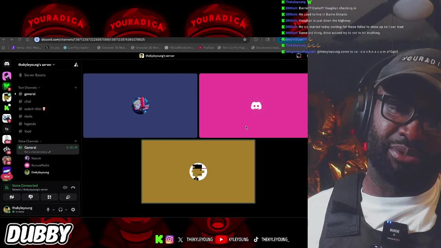Deafen with the headphones icon

coord(61,209)
